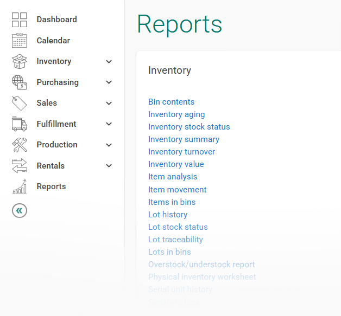
Task: Collapse the sidebar with double-chevron button
Action: pyautogui.click(x=20, y=210)
